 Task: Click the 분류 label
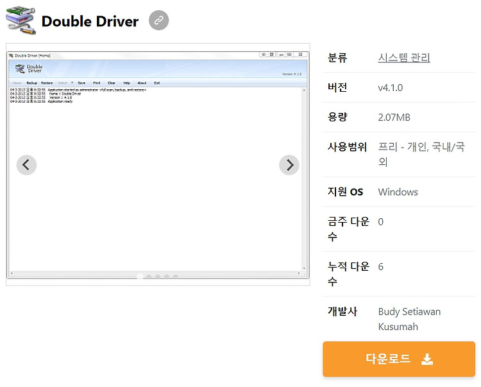(x=337, y=57)
